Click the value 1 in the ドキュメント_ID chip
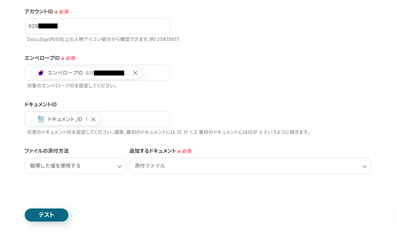Image resolution: width=397 pixels, height=232 pixels. (86, 119)
